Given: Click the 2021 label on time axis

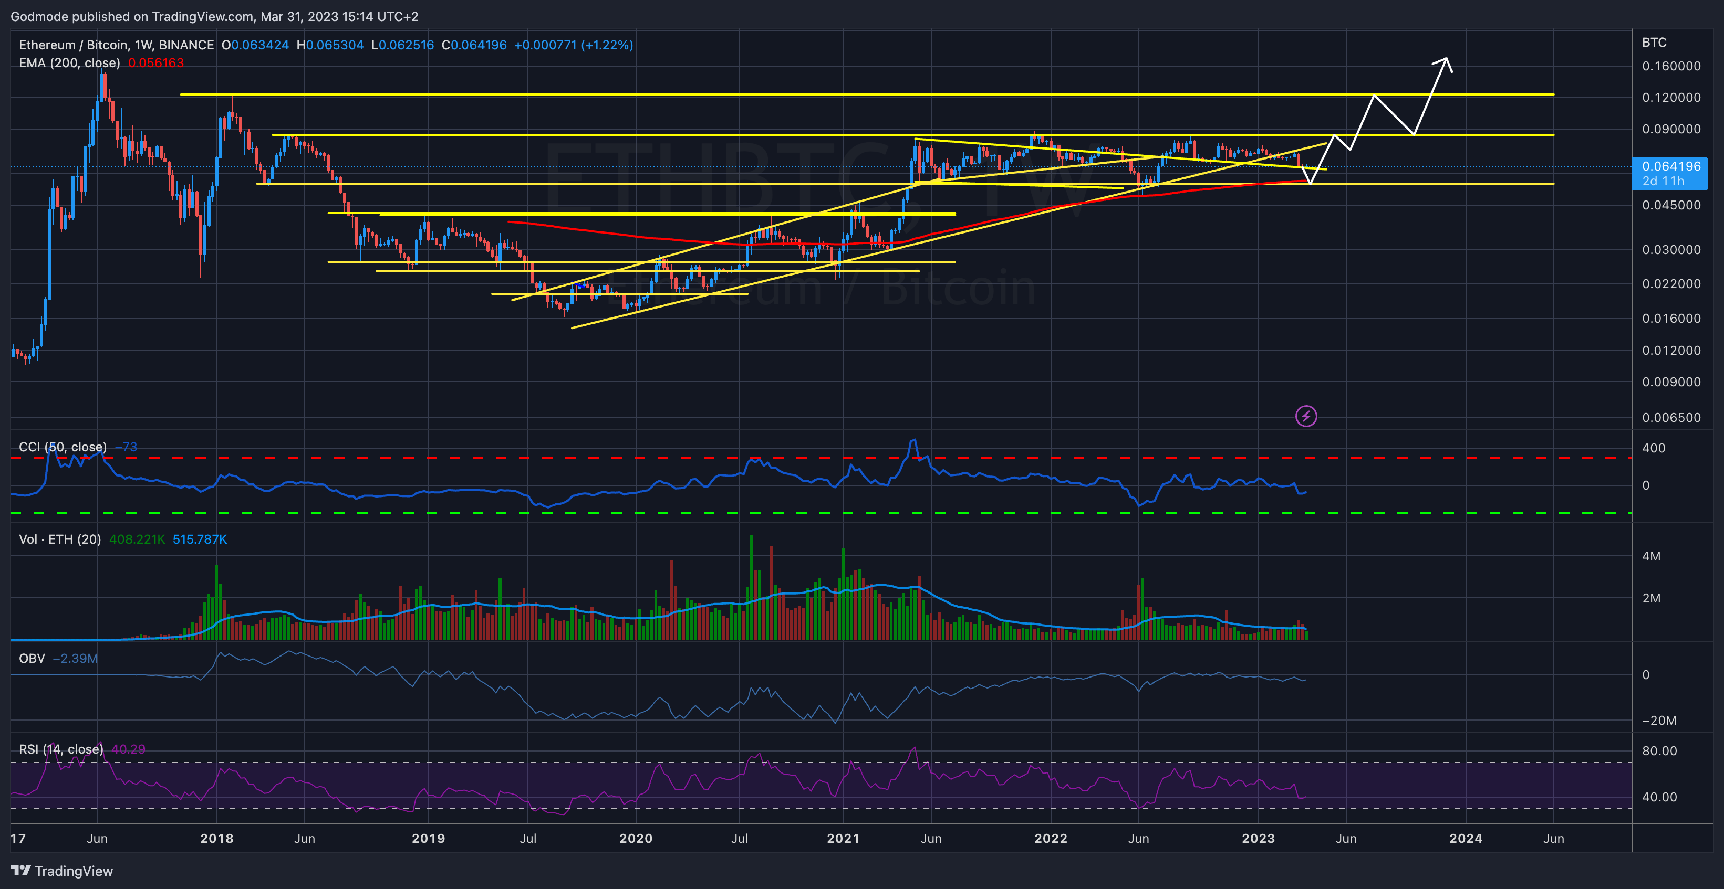Looking at the screenshot, I should [843, 838].
